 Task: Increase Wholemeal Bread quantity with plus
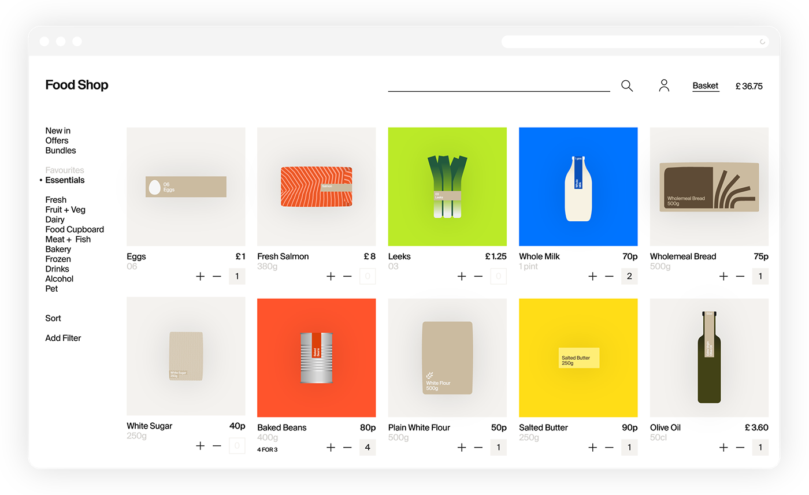coord(723,277)
